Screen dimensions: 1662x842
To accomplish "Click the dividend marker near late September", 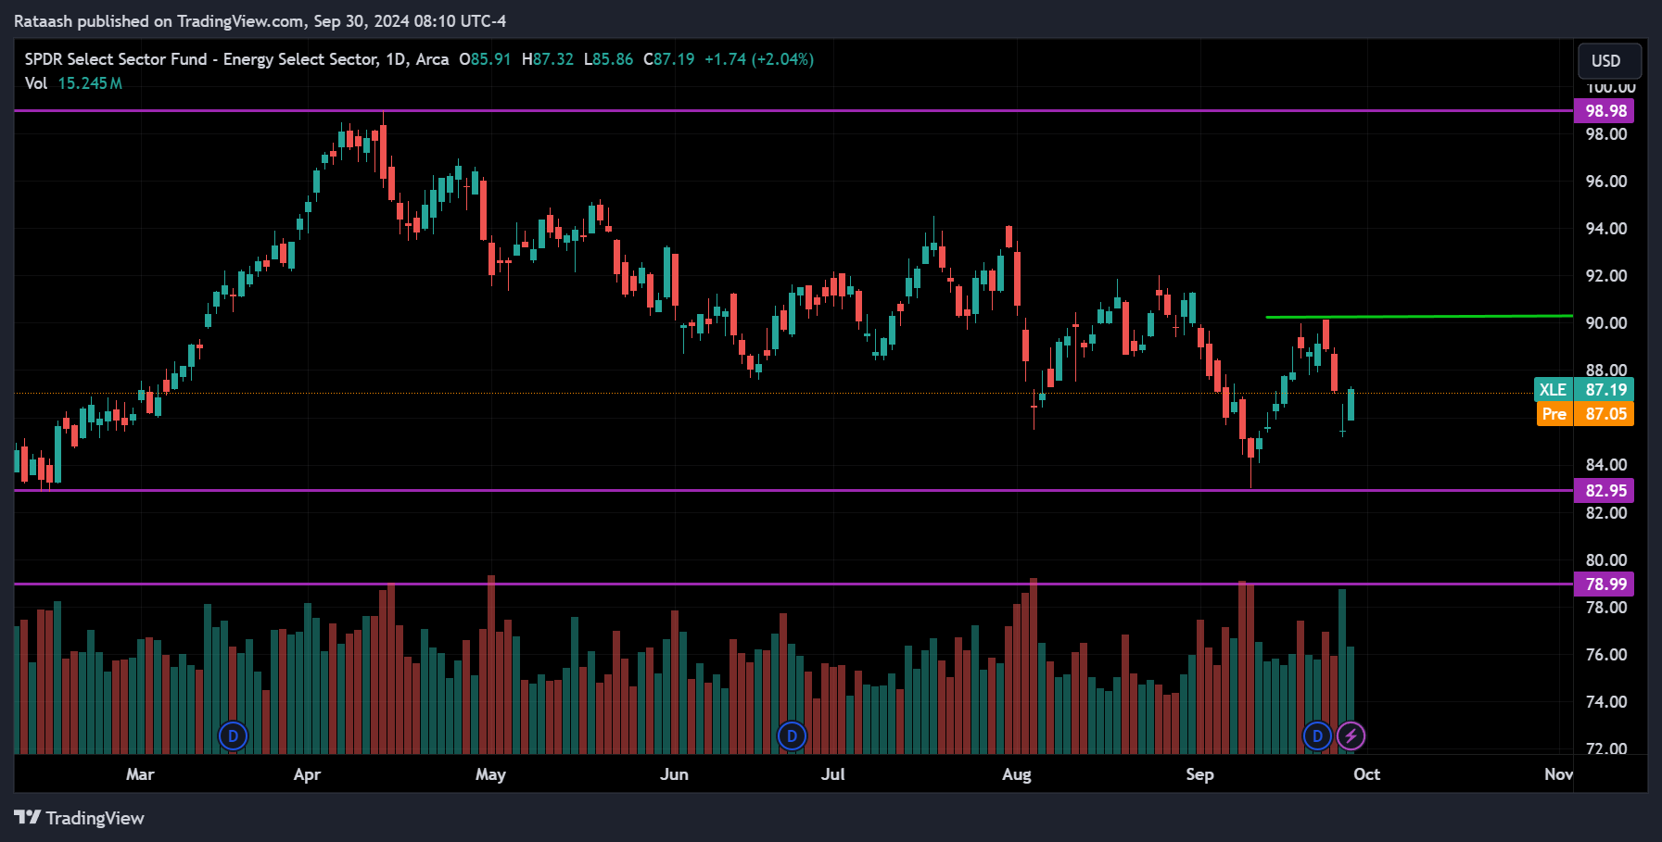I will [x=1317, y=736].
